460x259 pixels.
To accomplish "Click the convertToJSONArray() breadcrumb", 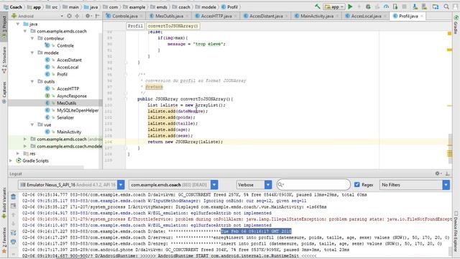I will [172, 26].
